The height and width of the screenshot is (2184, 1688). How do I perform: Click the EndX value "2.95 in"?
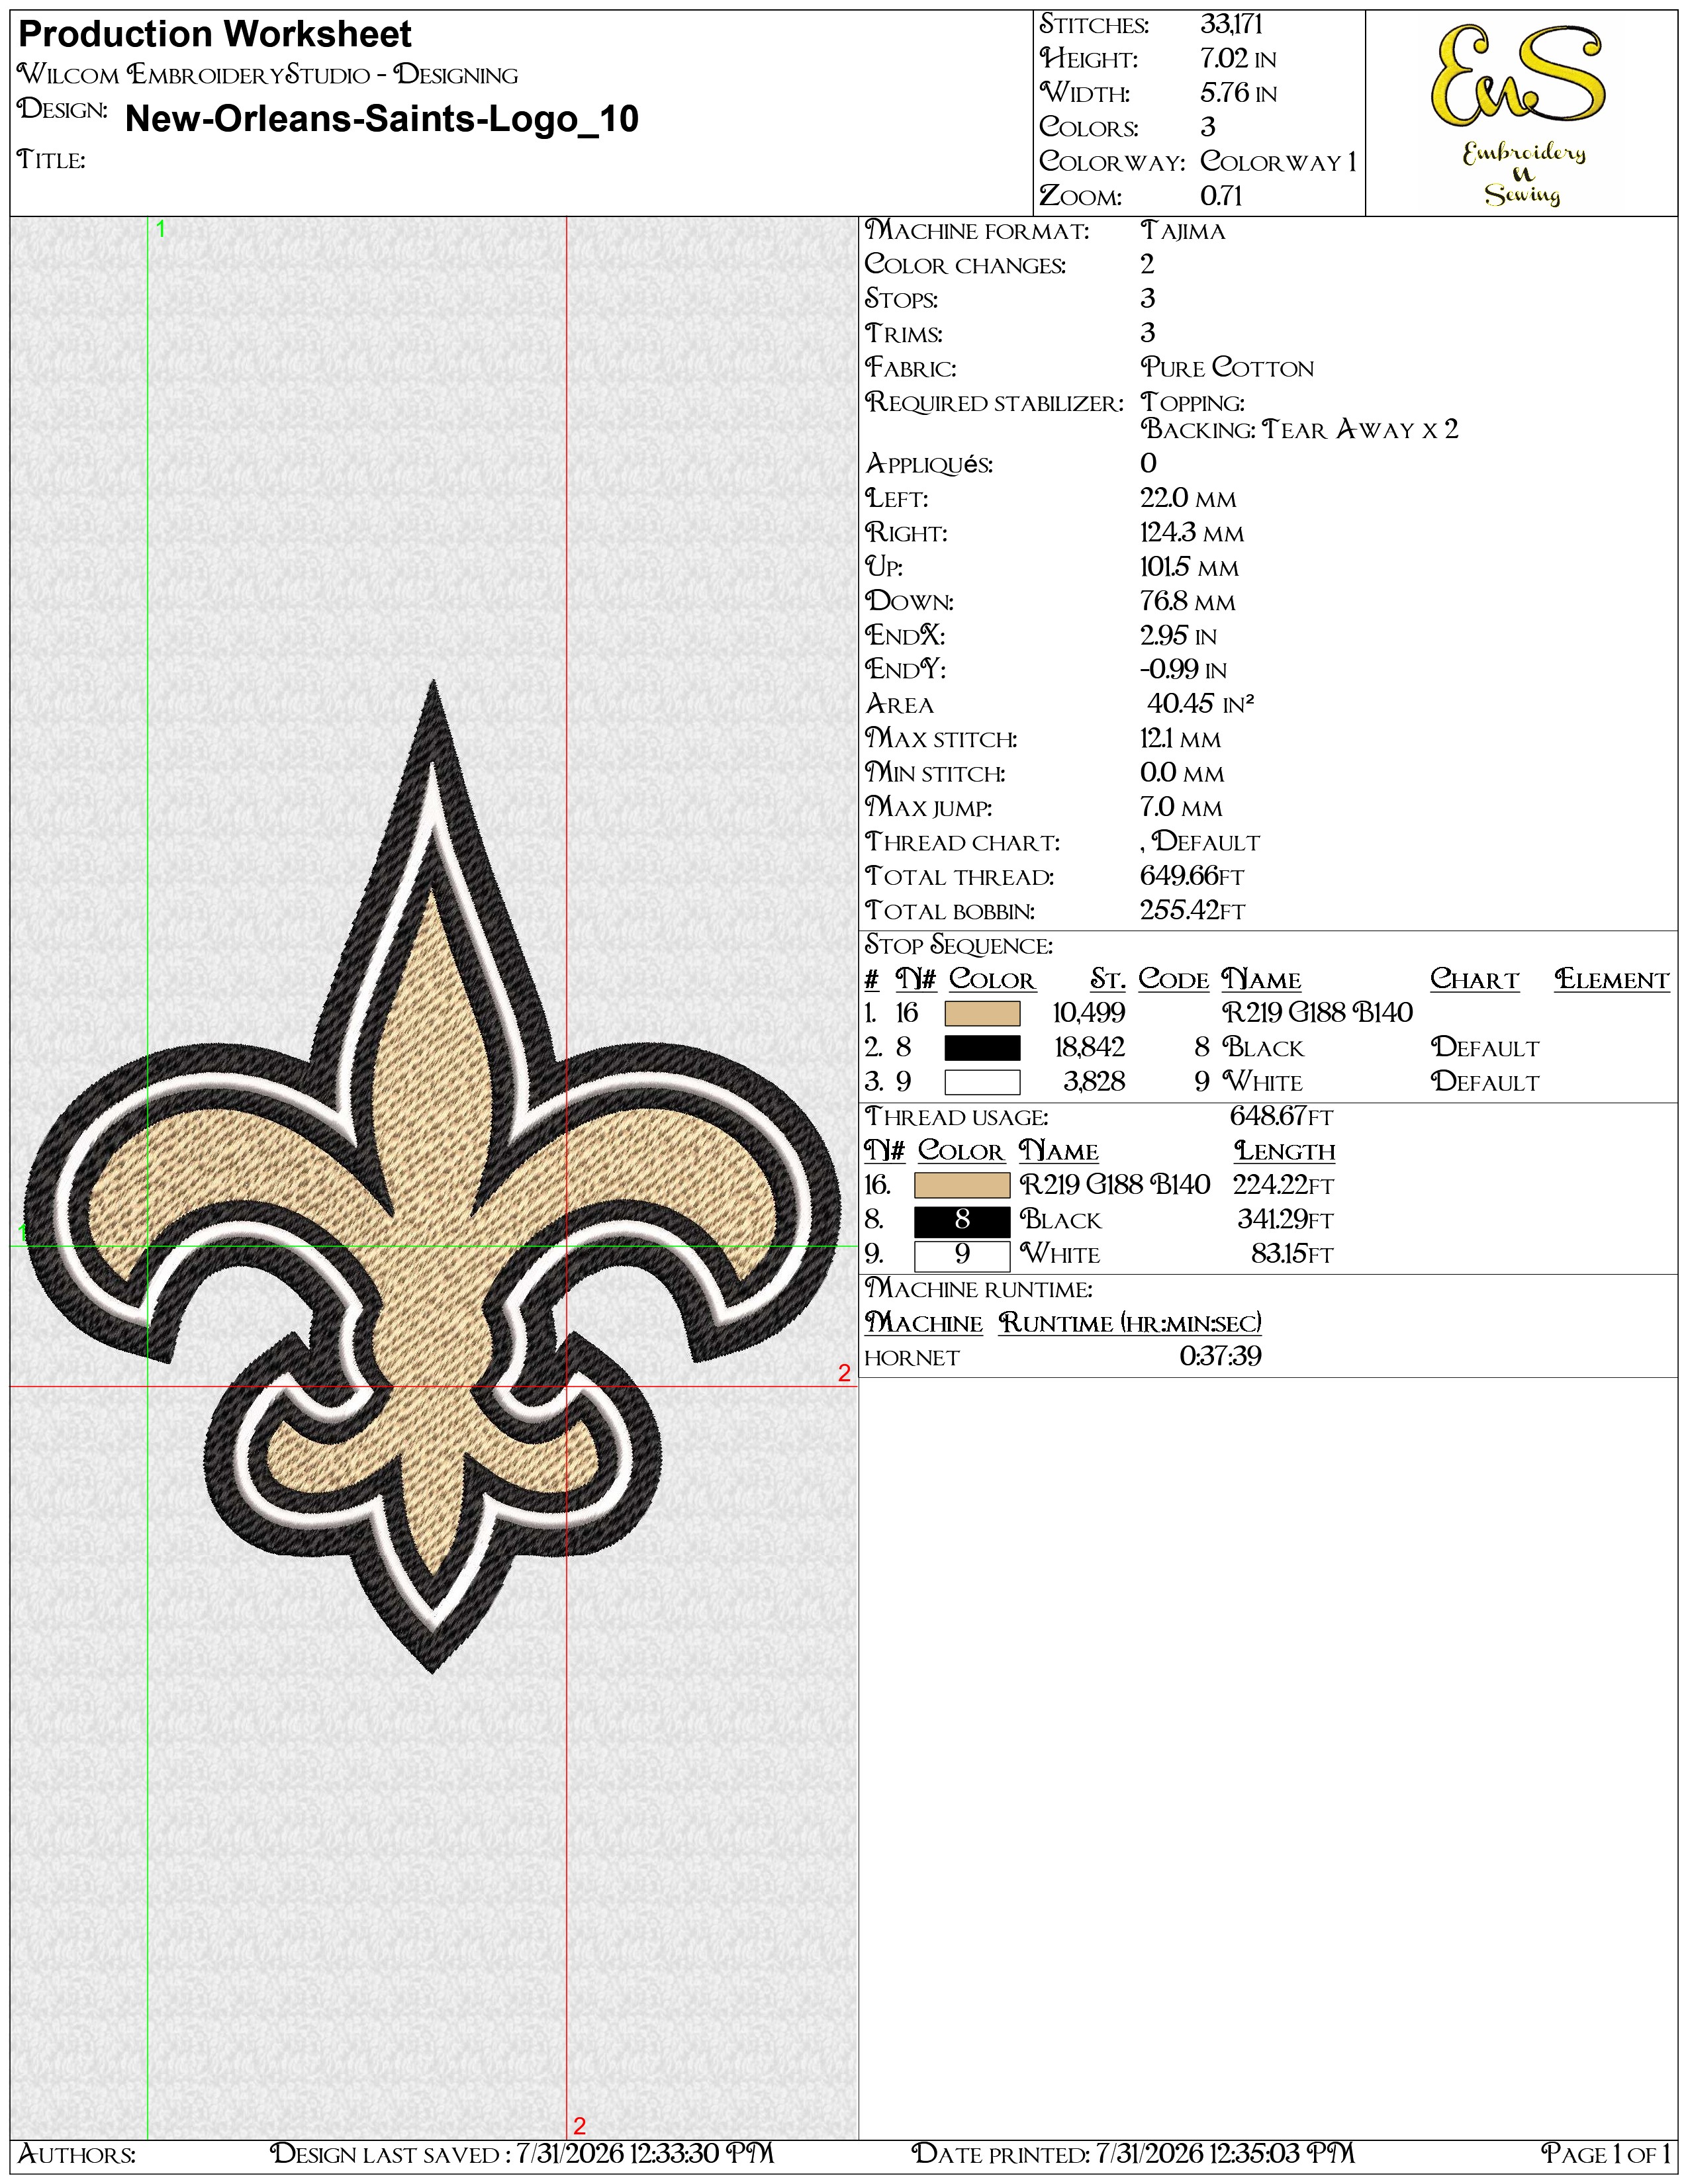(1179, 636)
